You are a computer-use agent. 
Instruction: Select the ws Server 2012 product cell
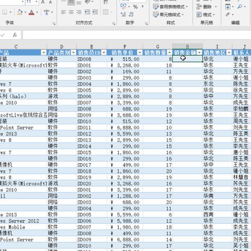pyautogui.click(x=23, y=221)
